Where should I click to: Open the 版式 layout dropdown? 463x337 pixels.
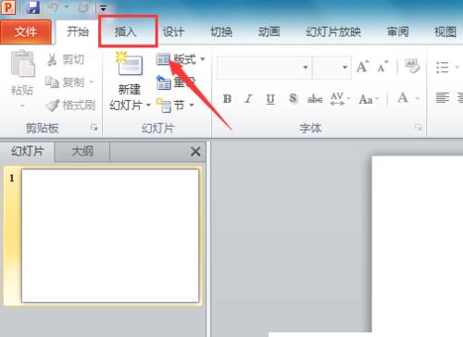[x=181, y=59]
